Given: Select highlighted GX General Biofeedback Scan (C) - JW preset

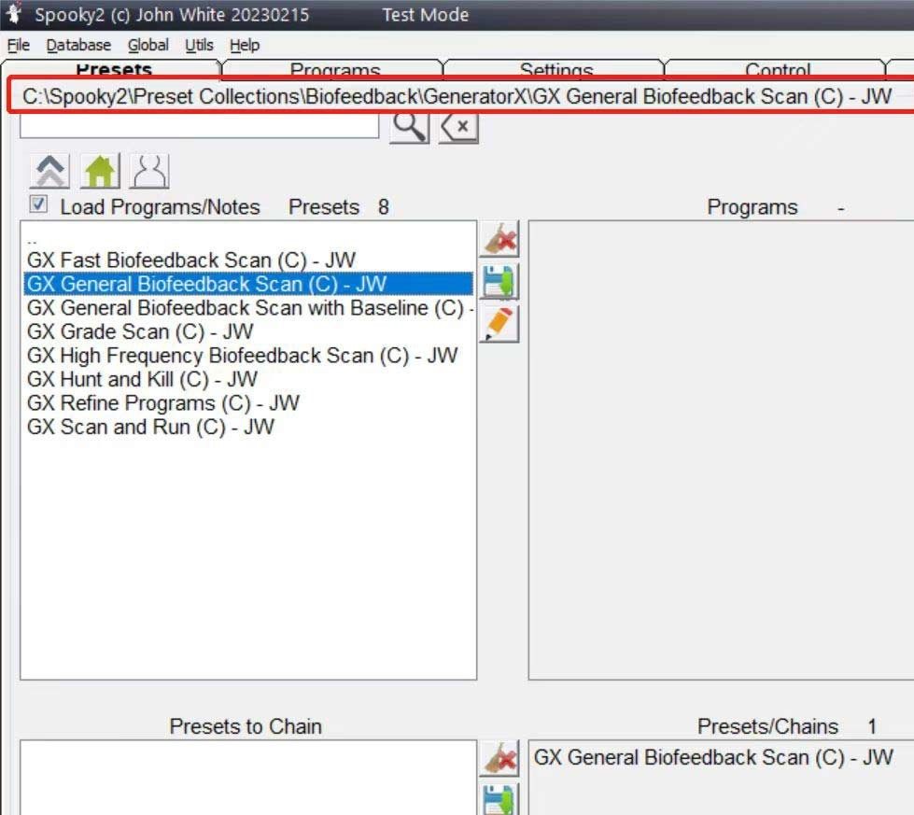Looking at the screenshot, I should tap(249, 284).
